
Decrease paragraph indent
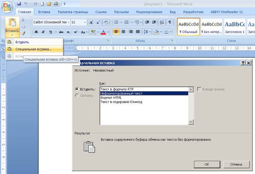tap(147, 22)
